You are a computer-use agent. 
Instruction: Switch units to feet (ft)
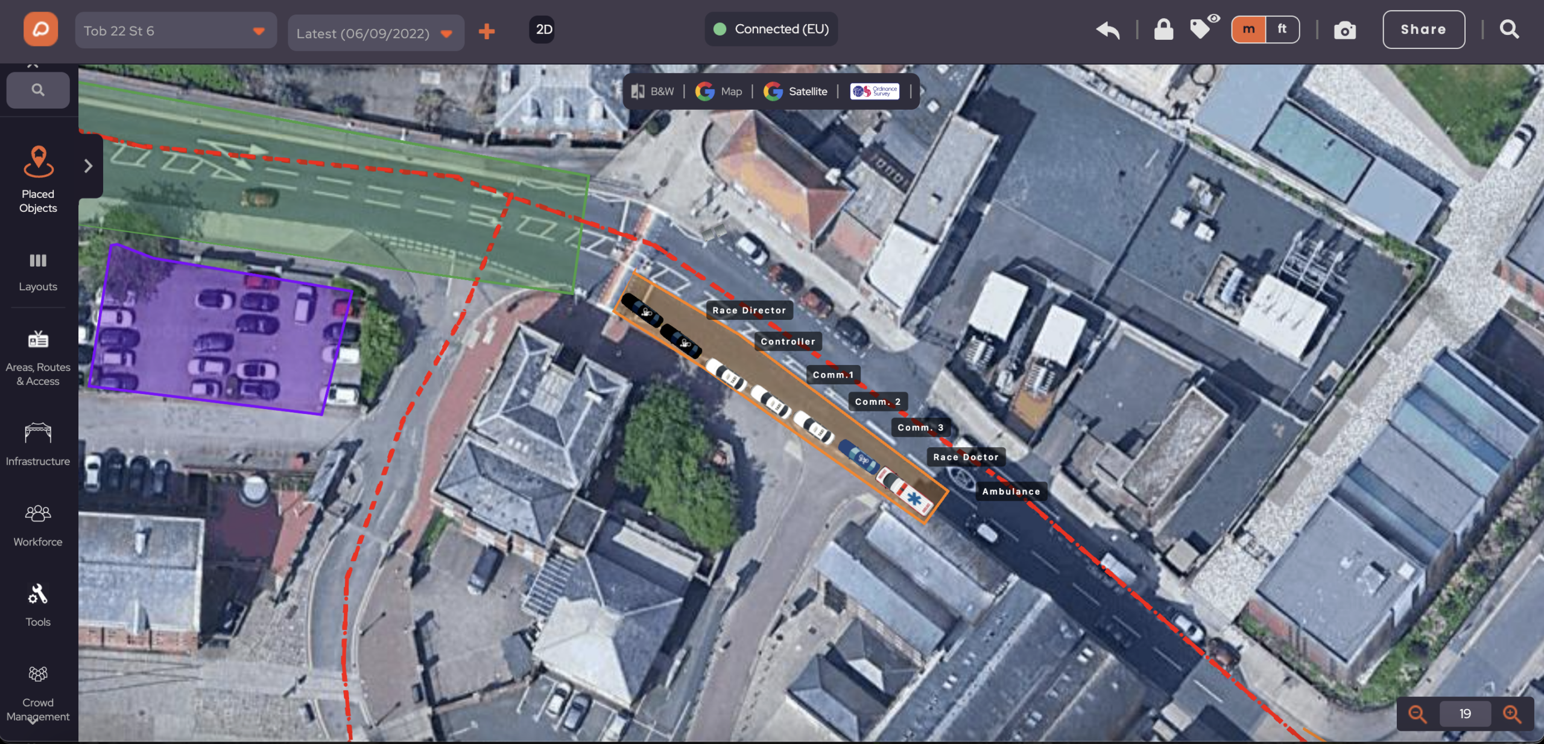(1282, 29)
